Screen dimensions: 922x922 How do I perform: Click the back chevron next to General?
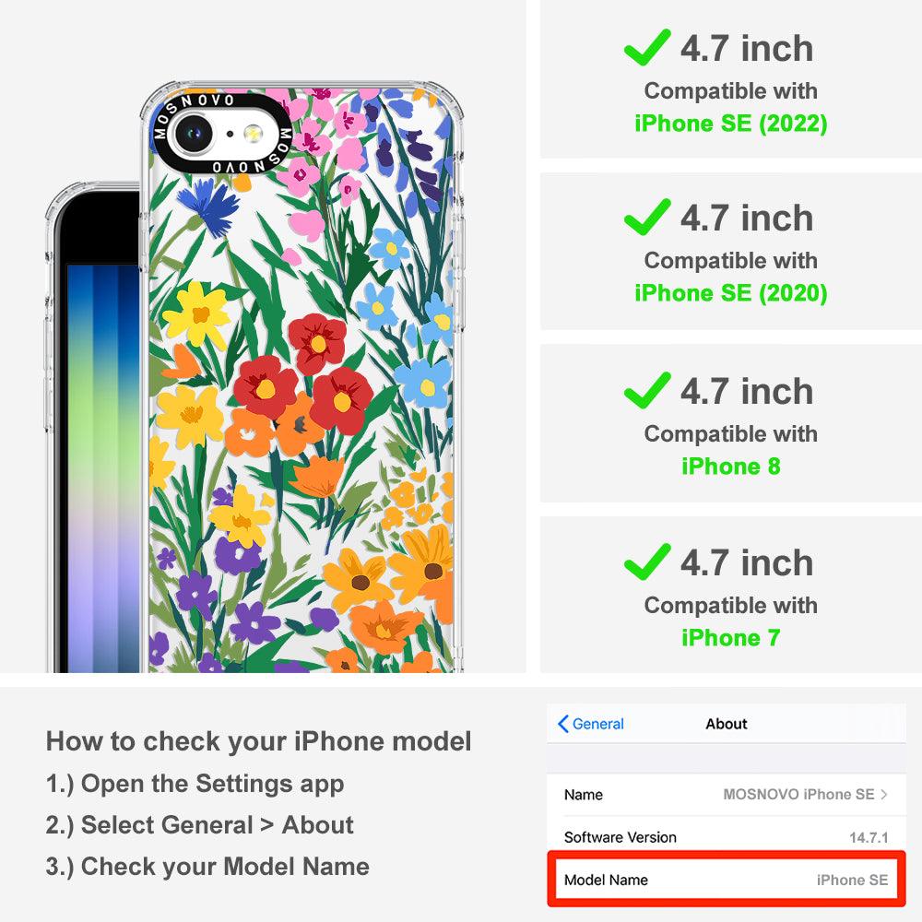(562, 724)
